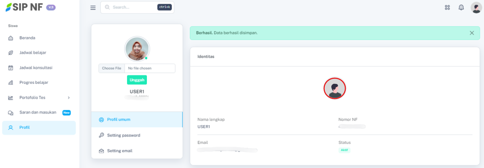Open Saran dan masukan page
484x168 pixels.
pos(38,112)
